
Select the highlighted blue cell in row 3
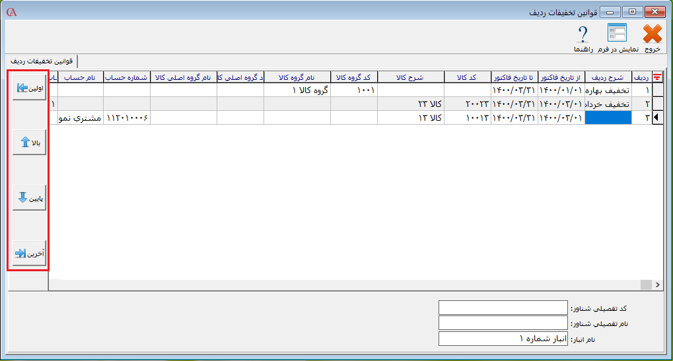click(608, 117)
